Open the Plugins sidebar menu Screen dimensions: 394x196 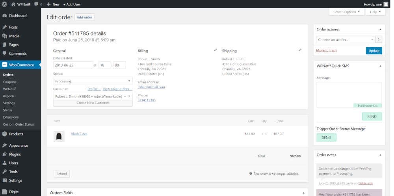point(15,154)
